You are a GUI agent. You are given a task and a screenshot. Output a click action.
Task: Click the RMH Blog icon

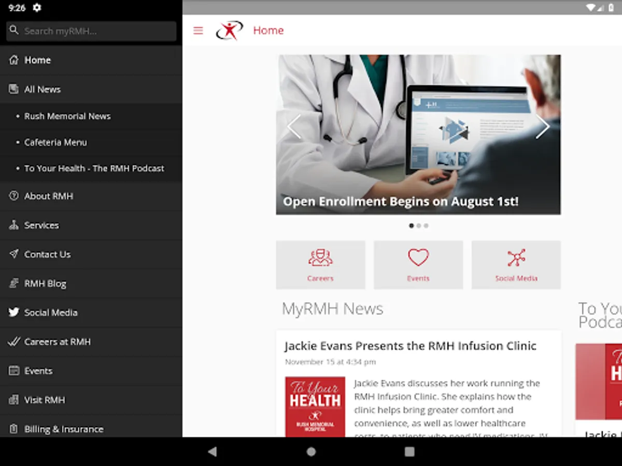14,283
